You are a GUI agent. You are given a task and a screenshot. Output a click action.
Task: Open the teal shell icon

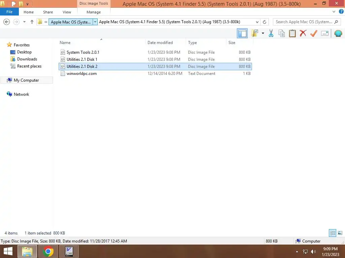click(x=338, y=33)
